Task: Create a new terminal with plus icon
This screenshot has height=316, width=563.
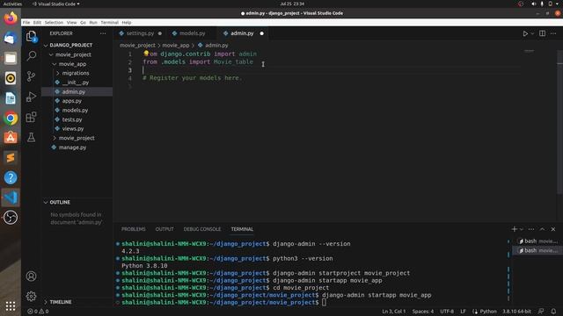Action: point(514,229)
